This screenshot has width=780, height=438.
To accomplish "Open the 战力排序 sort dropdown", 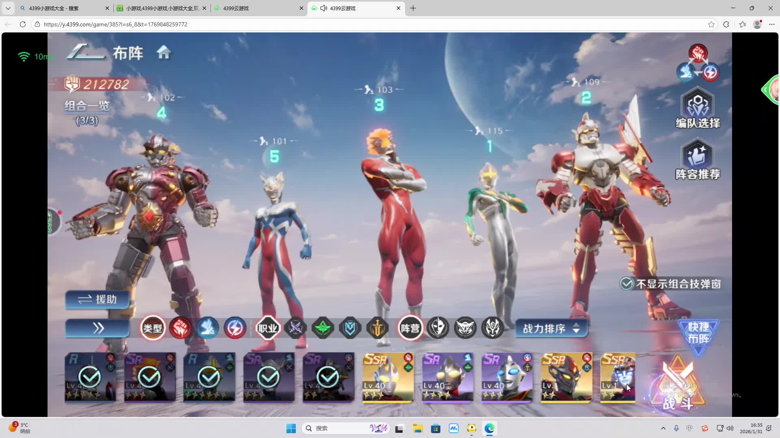I will pos(551,328).
